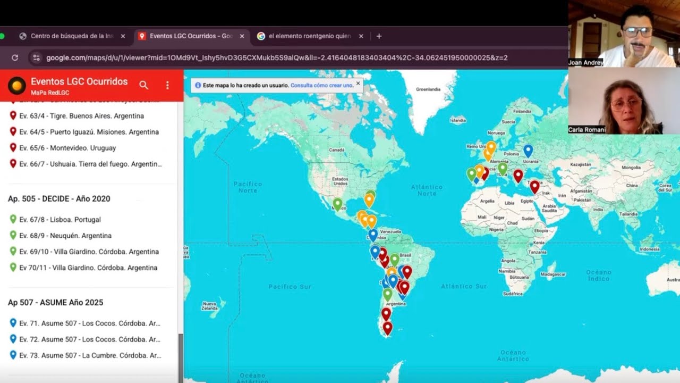Select Carla Romani's video thumbnail

[624, 101]
